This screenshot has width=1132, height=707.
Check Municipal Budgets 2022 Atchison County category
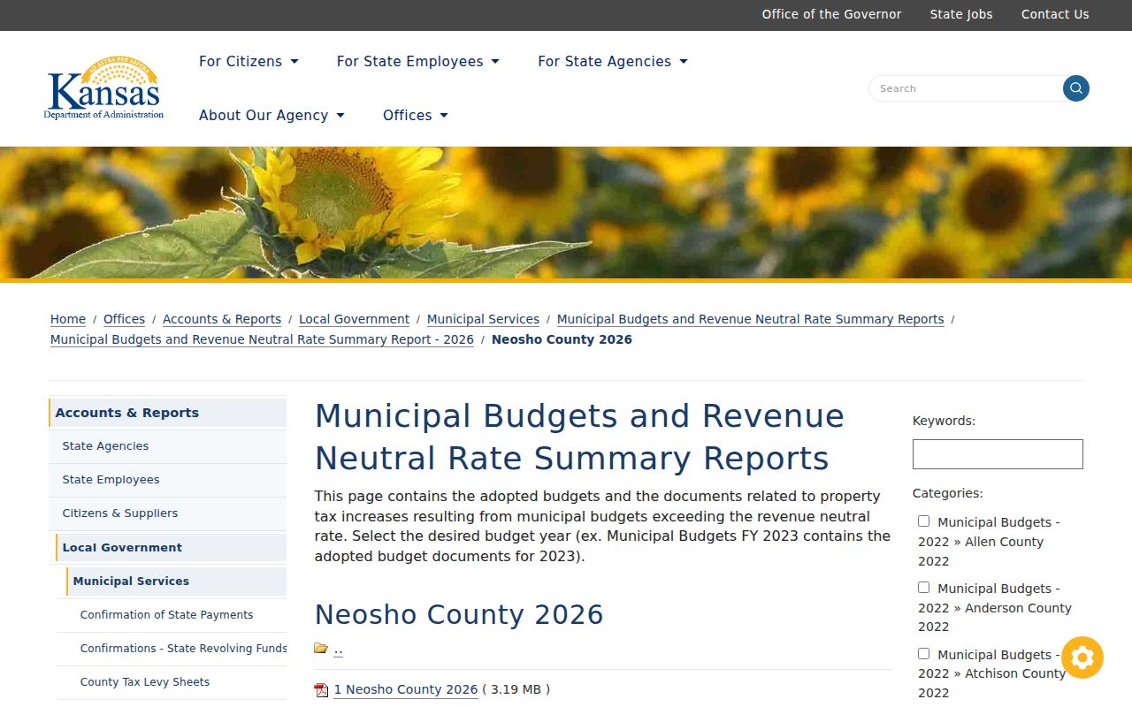(923, 654)
